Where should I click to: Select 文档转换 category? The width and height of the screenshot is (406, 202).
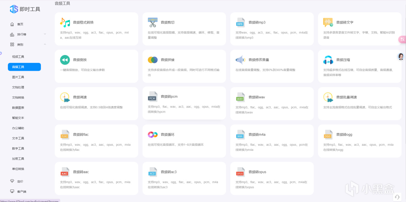(x=18, y=98)
